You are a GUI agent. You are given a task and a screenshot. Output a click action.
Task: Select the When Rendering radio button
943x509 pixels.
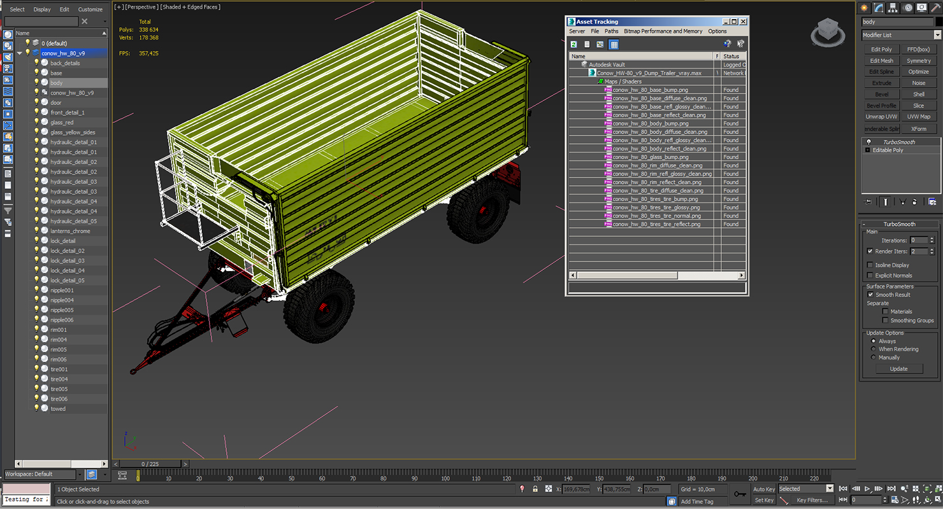[874, 349]
